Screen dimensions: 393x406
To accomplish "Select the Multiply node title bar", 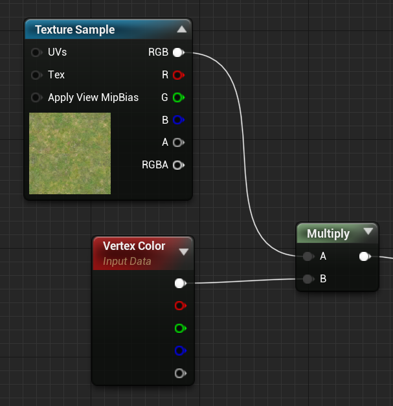I will (337, 233).
